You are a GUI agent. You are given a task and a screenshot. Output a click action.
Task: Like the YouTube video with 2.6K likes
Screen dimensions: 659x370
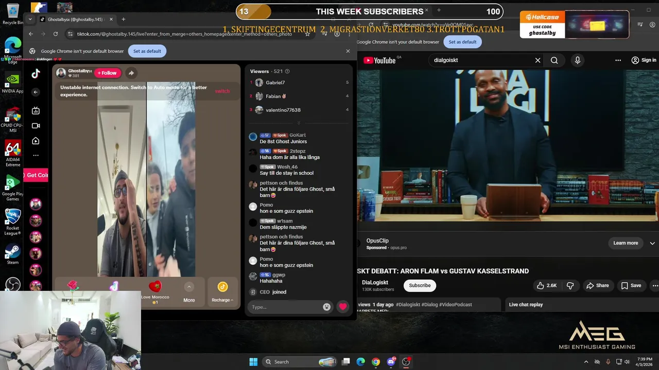click(547, 286)
